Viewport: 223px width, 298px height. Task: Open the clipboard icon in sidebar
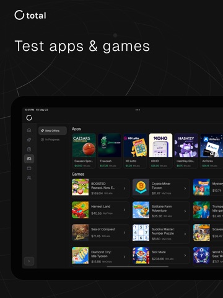pos(29,149)
